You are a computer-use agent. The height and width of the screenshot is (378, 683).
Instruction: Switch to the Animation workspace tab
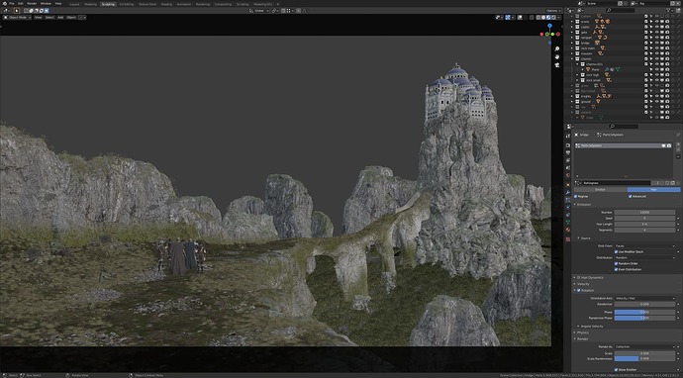point(184,4)
